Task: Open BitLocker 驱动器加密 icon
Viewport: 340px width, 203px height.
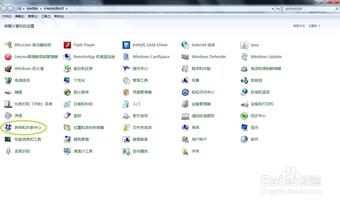Action: point(8,45)
